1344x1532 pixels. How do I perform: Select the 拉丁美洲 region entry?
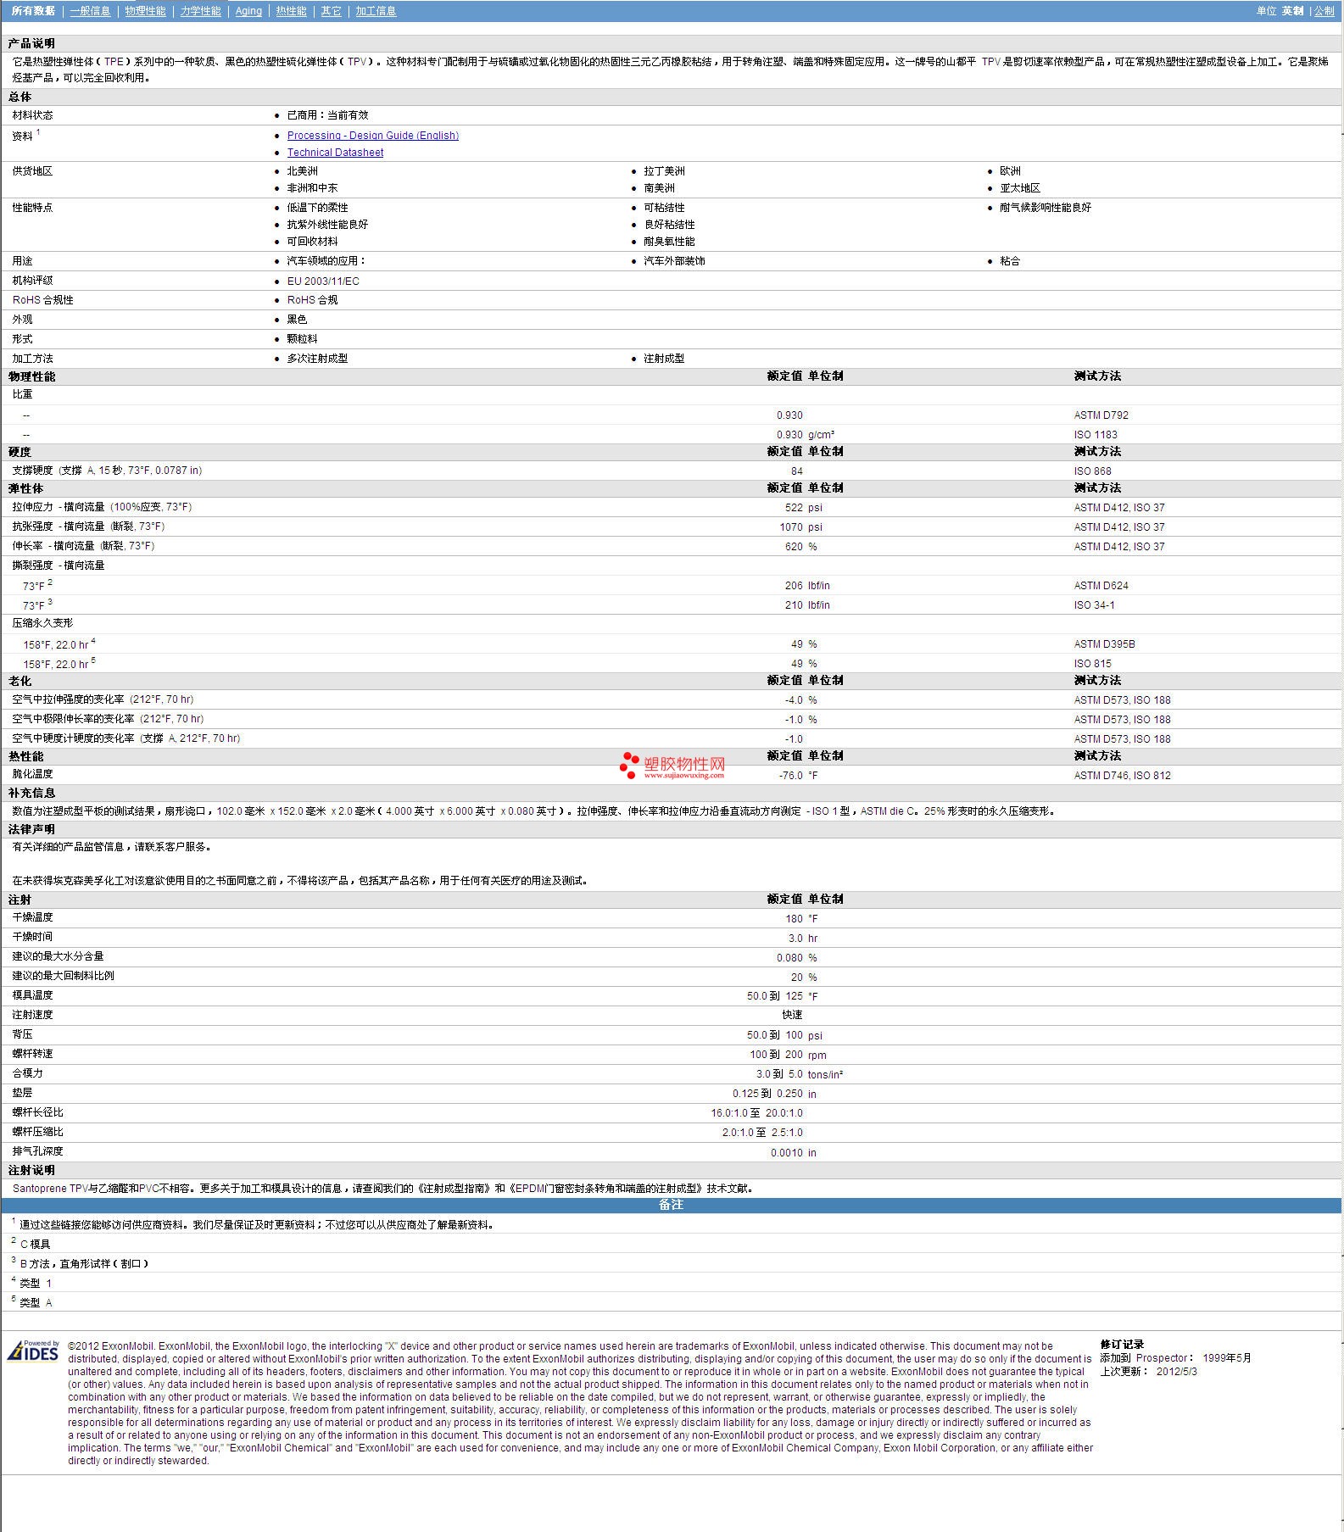click(x=664, y=171)
